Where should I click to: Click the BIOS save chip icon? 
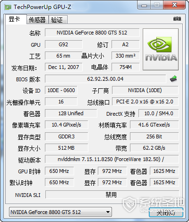tap(173, 79)
